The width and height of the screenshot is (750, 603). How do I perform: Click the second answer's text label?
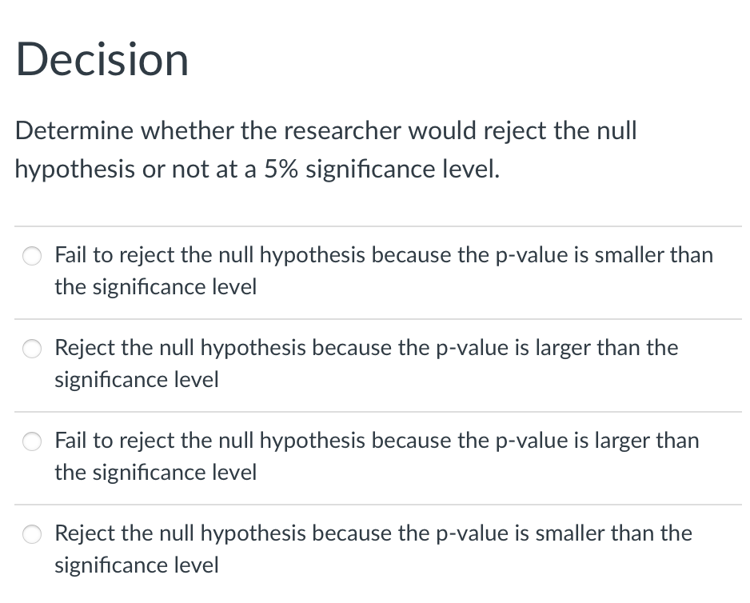tap(366, 363)
